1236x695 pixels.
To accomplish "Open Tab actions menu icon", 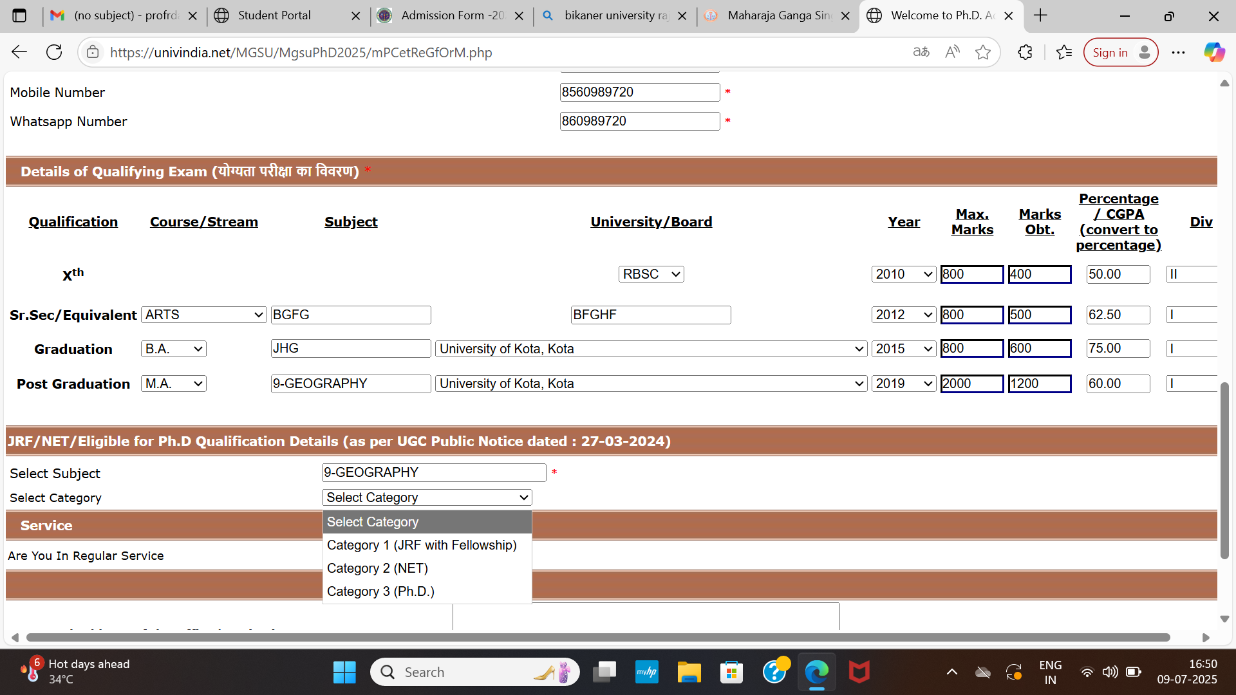I will tap(19, 15).
